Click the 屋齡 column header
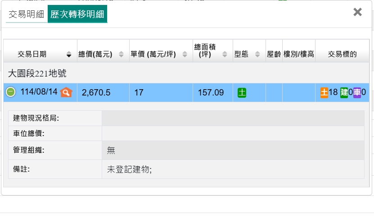This screenshot has width=374, height=218. (x=274, y=54)
